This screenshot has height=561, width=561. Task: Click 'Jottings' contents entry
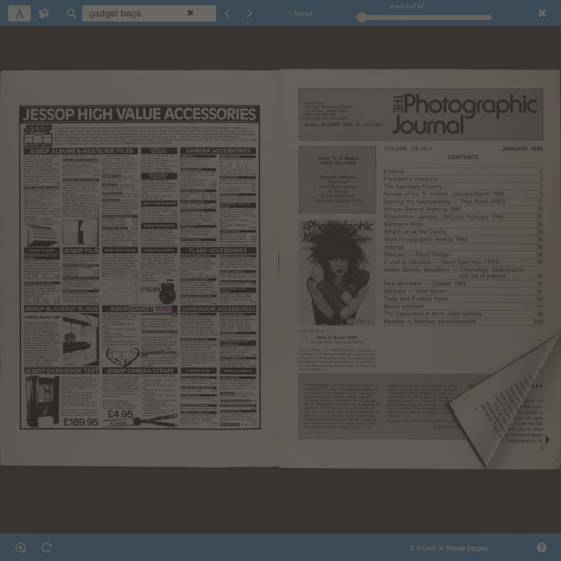click(x=463, y=247)
